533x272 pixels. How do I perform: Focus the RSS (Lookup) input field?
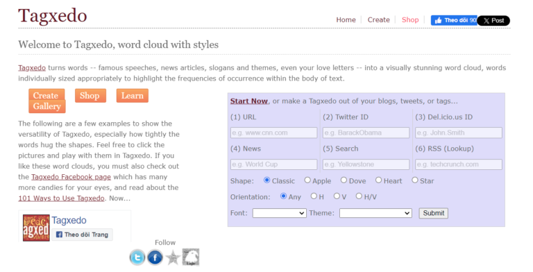pos(459,164)
